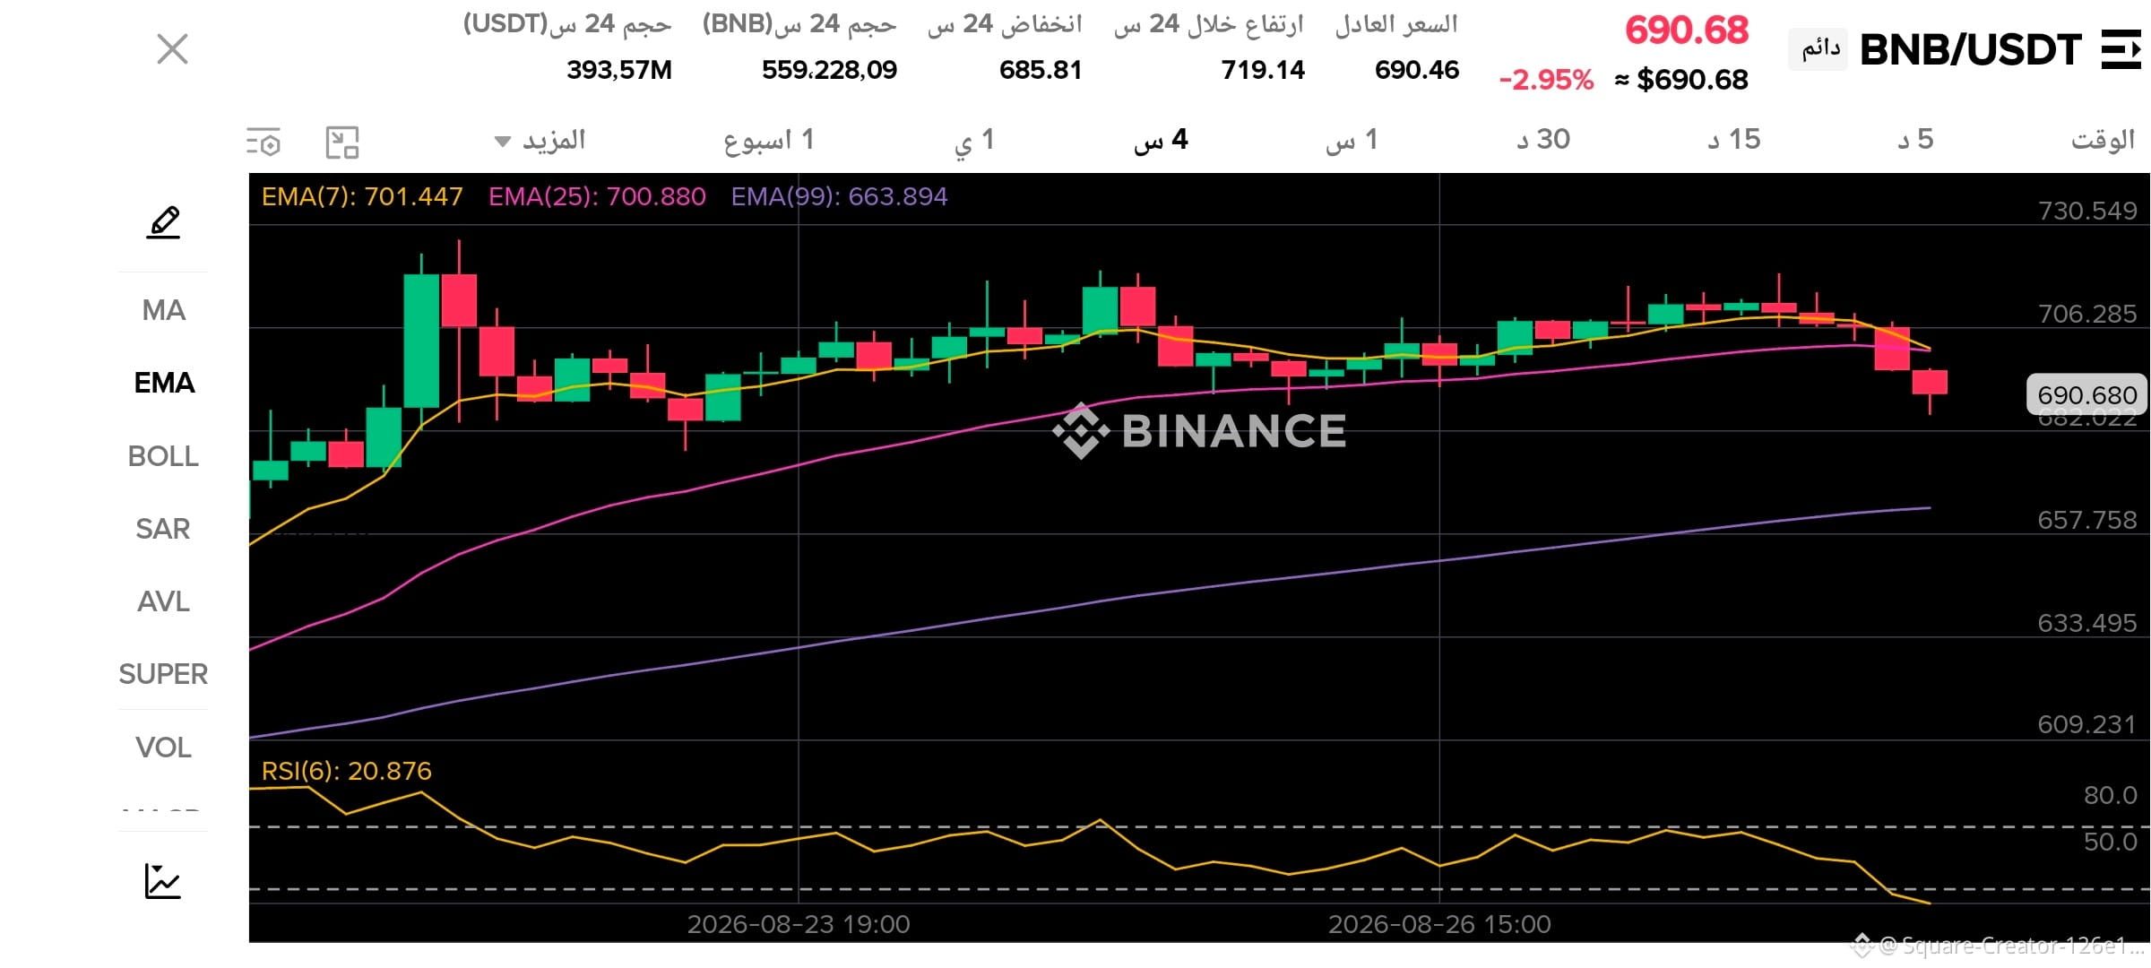Open the menu icon beside BNB/USDT
The height and width of the screenshot is (968, 2151).
pyautogui.click(x=2121, y=49)
